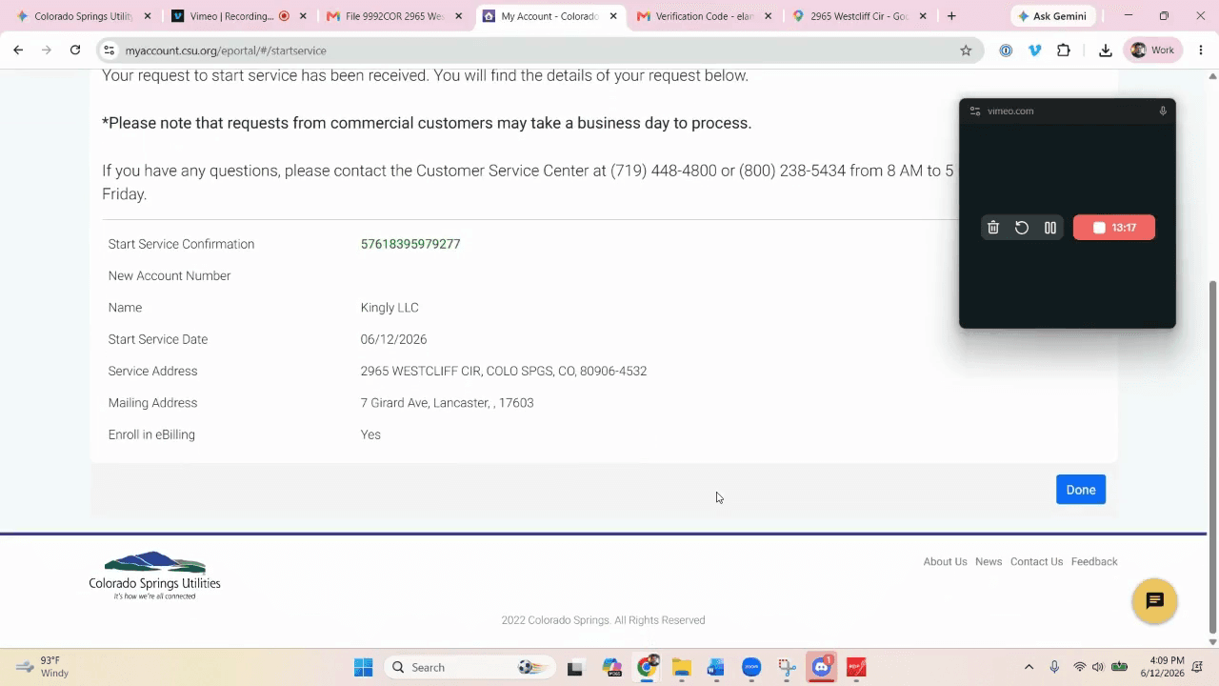Click the Done button
1219x686 pixels.
coord(1080,490)
